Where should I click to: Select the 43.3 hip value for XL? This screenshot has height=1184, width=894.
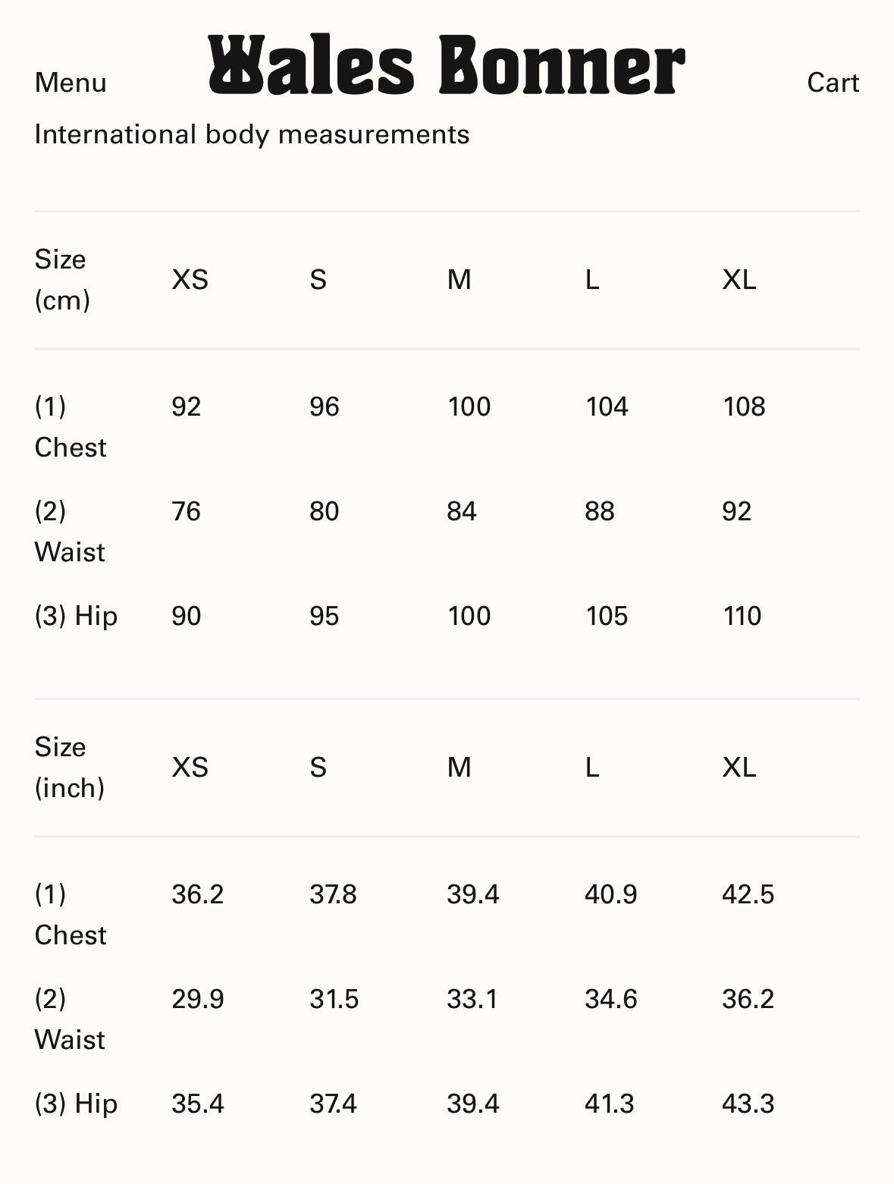748,1104
